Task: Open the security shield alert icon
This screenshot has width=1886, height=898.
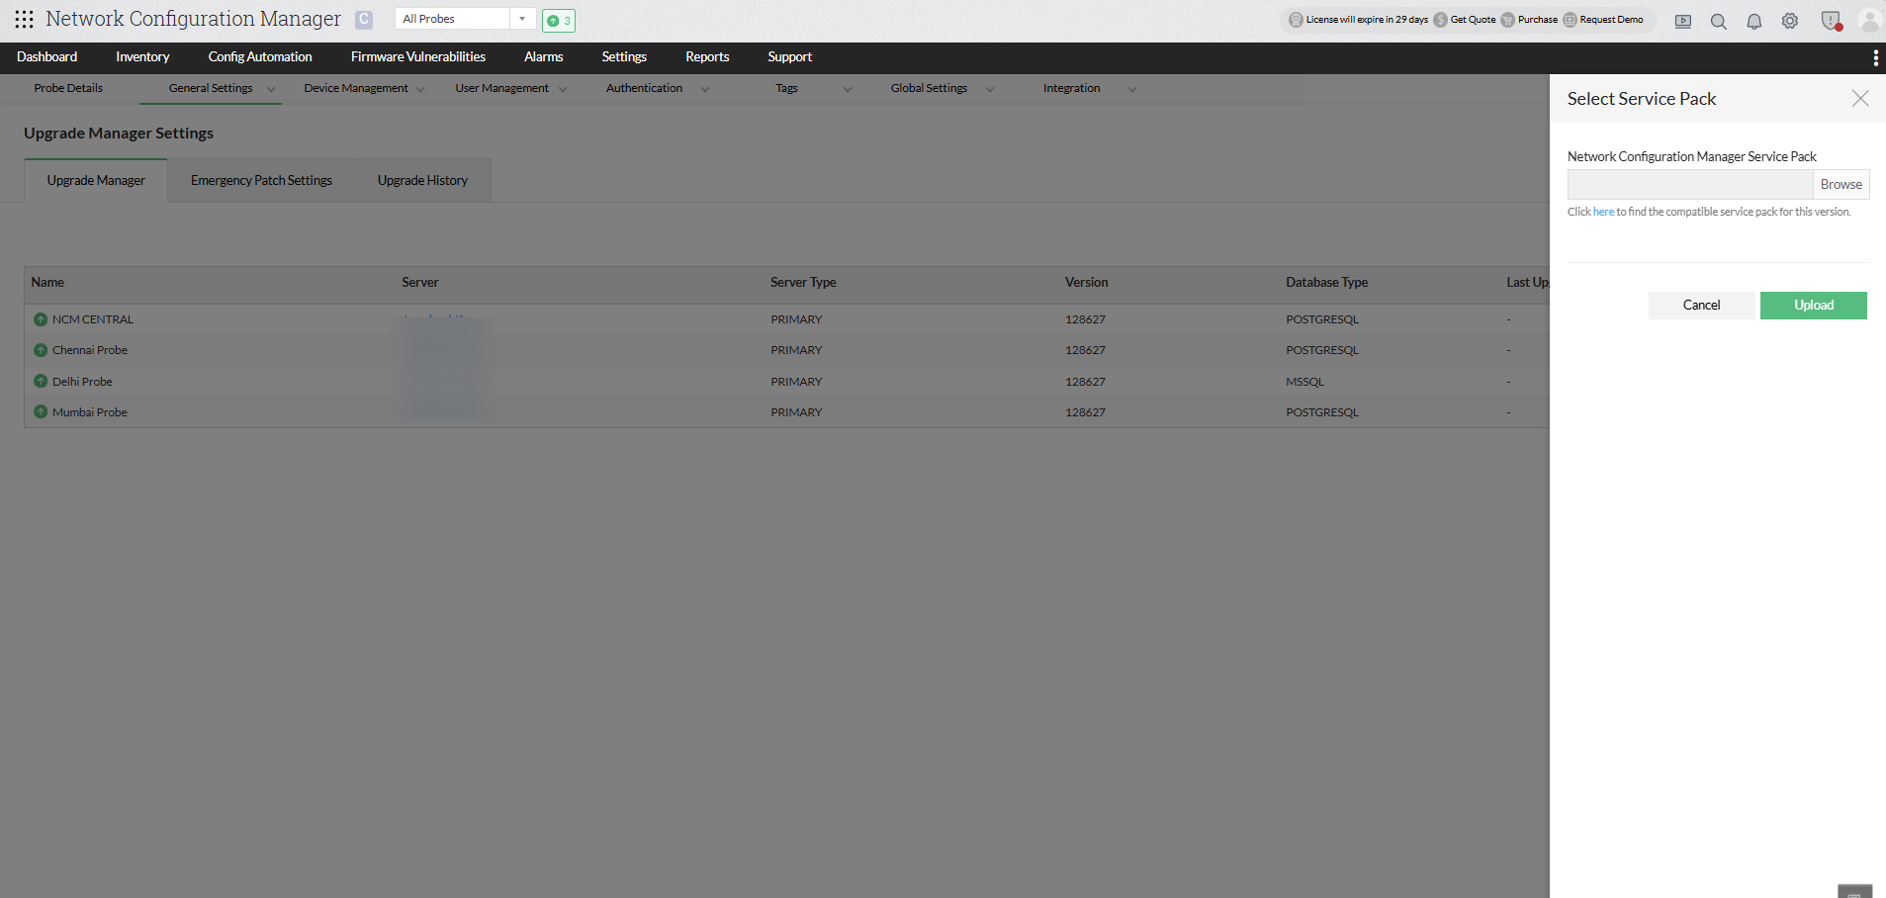Action: coord(1831,21)
